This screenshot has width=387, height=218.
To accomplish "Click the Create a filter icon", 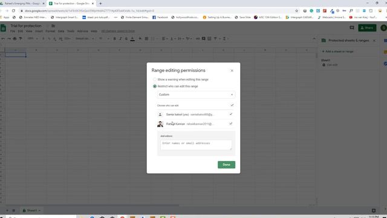I will coord(215,39).
